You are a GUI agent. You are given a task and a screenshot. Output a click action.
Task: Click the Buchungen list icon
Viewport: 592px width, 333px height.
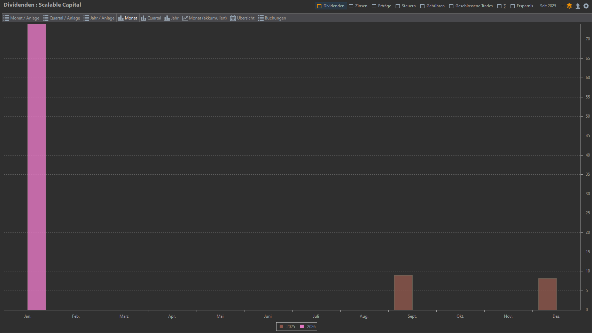[x=261, y=18]
